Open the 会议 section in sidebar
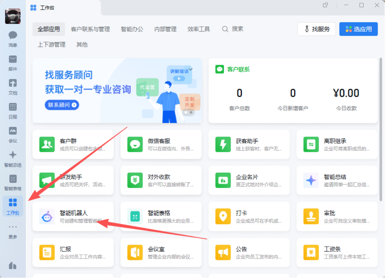This screenshot has height=278, width=385. [x=13, y=134]
